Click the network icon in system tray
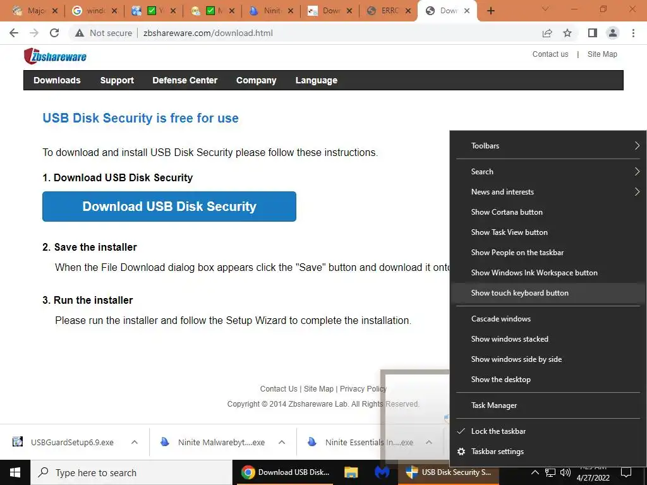This screenshot has height=485, width=647. point(550,472)
